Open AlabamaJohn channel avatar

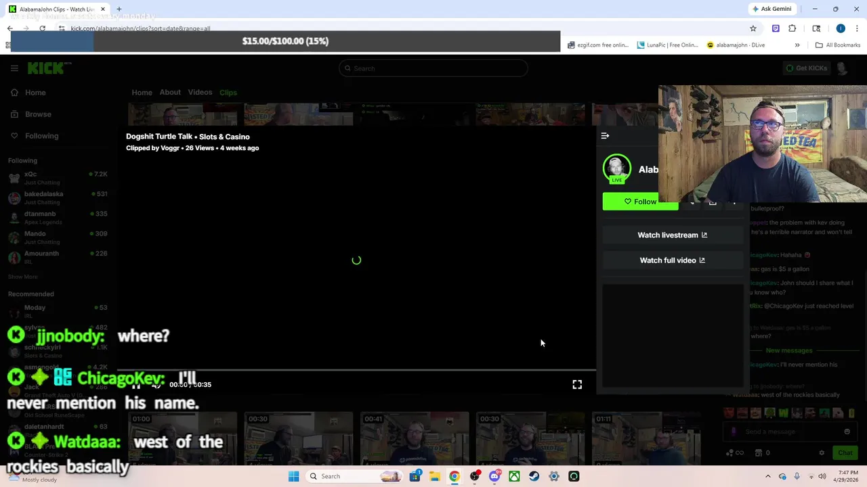616,169
